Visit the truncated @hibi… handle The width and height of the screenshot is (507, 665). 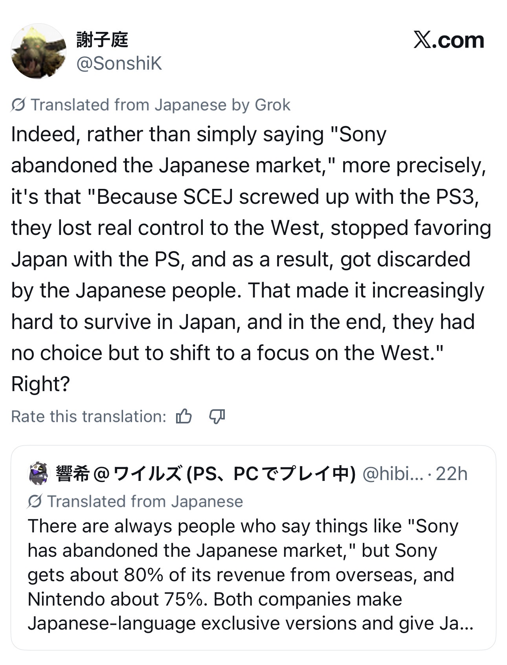click(393, 474)
